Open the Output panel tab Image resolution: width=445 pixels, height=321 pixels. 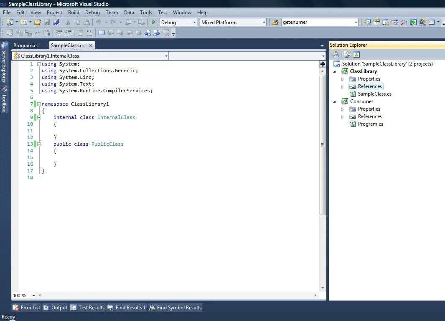(x=55, y=307)
